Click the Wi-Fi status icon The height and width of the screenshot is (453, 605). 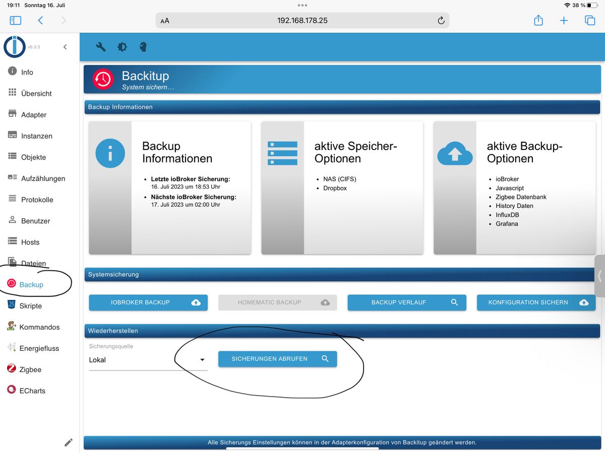[x=567, y=5]
